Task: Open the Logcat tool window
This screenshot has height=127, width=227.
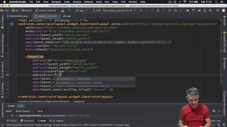Action: click(56, 121)
